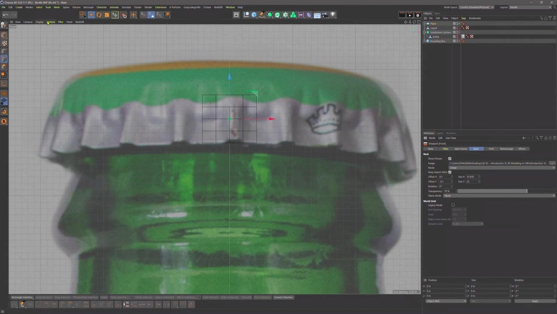This screenshot has width=557, height=314.
Task: Toggle the Z axis lock
Action: (159, 14)
